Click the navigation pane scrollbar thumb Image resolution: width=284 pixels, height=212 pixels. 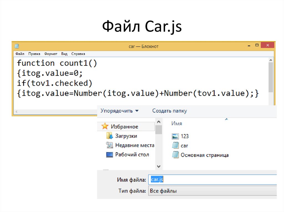click(159, 130)
